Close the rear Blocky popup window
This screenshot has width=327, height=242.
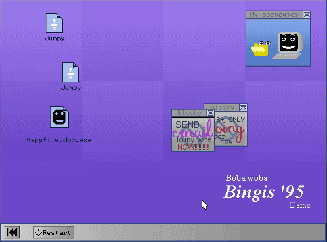tap(243, 107)
